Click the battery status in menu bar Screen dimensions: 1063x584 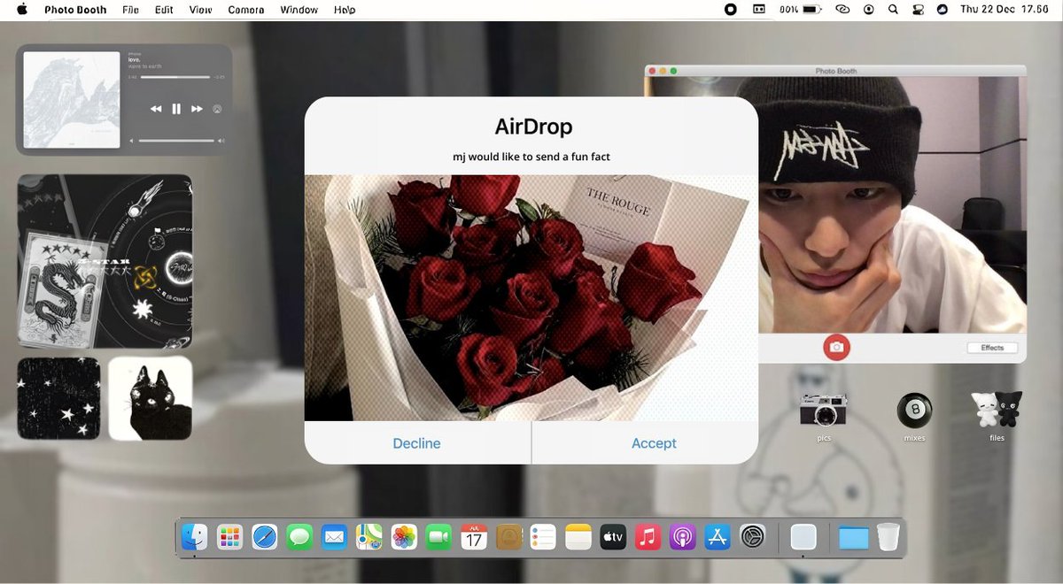(801, 10)
